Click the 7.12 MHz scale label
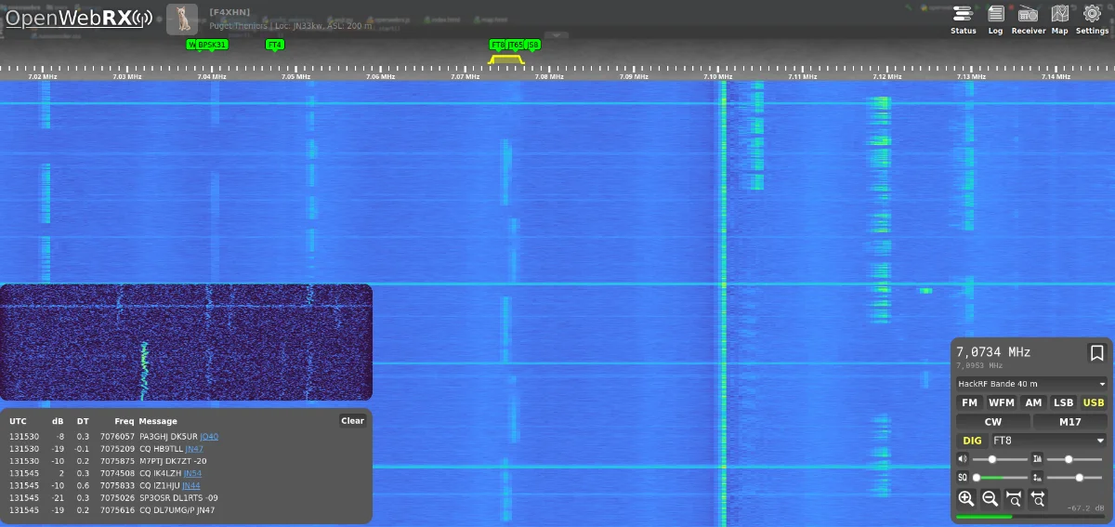 (885, 77)
